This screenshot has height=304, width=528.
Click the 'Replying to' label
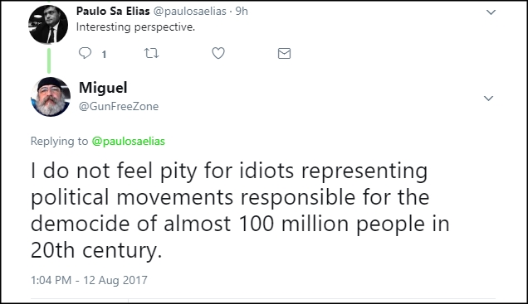pos(59,141)
